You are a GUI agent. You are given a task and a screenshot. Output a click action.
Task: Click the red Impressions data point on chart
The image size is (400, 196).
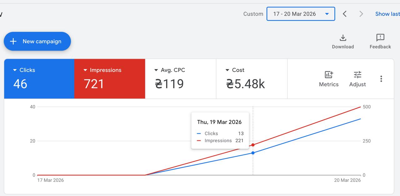pos(253,145)
